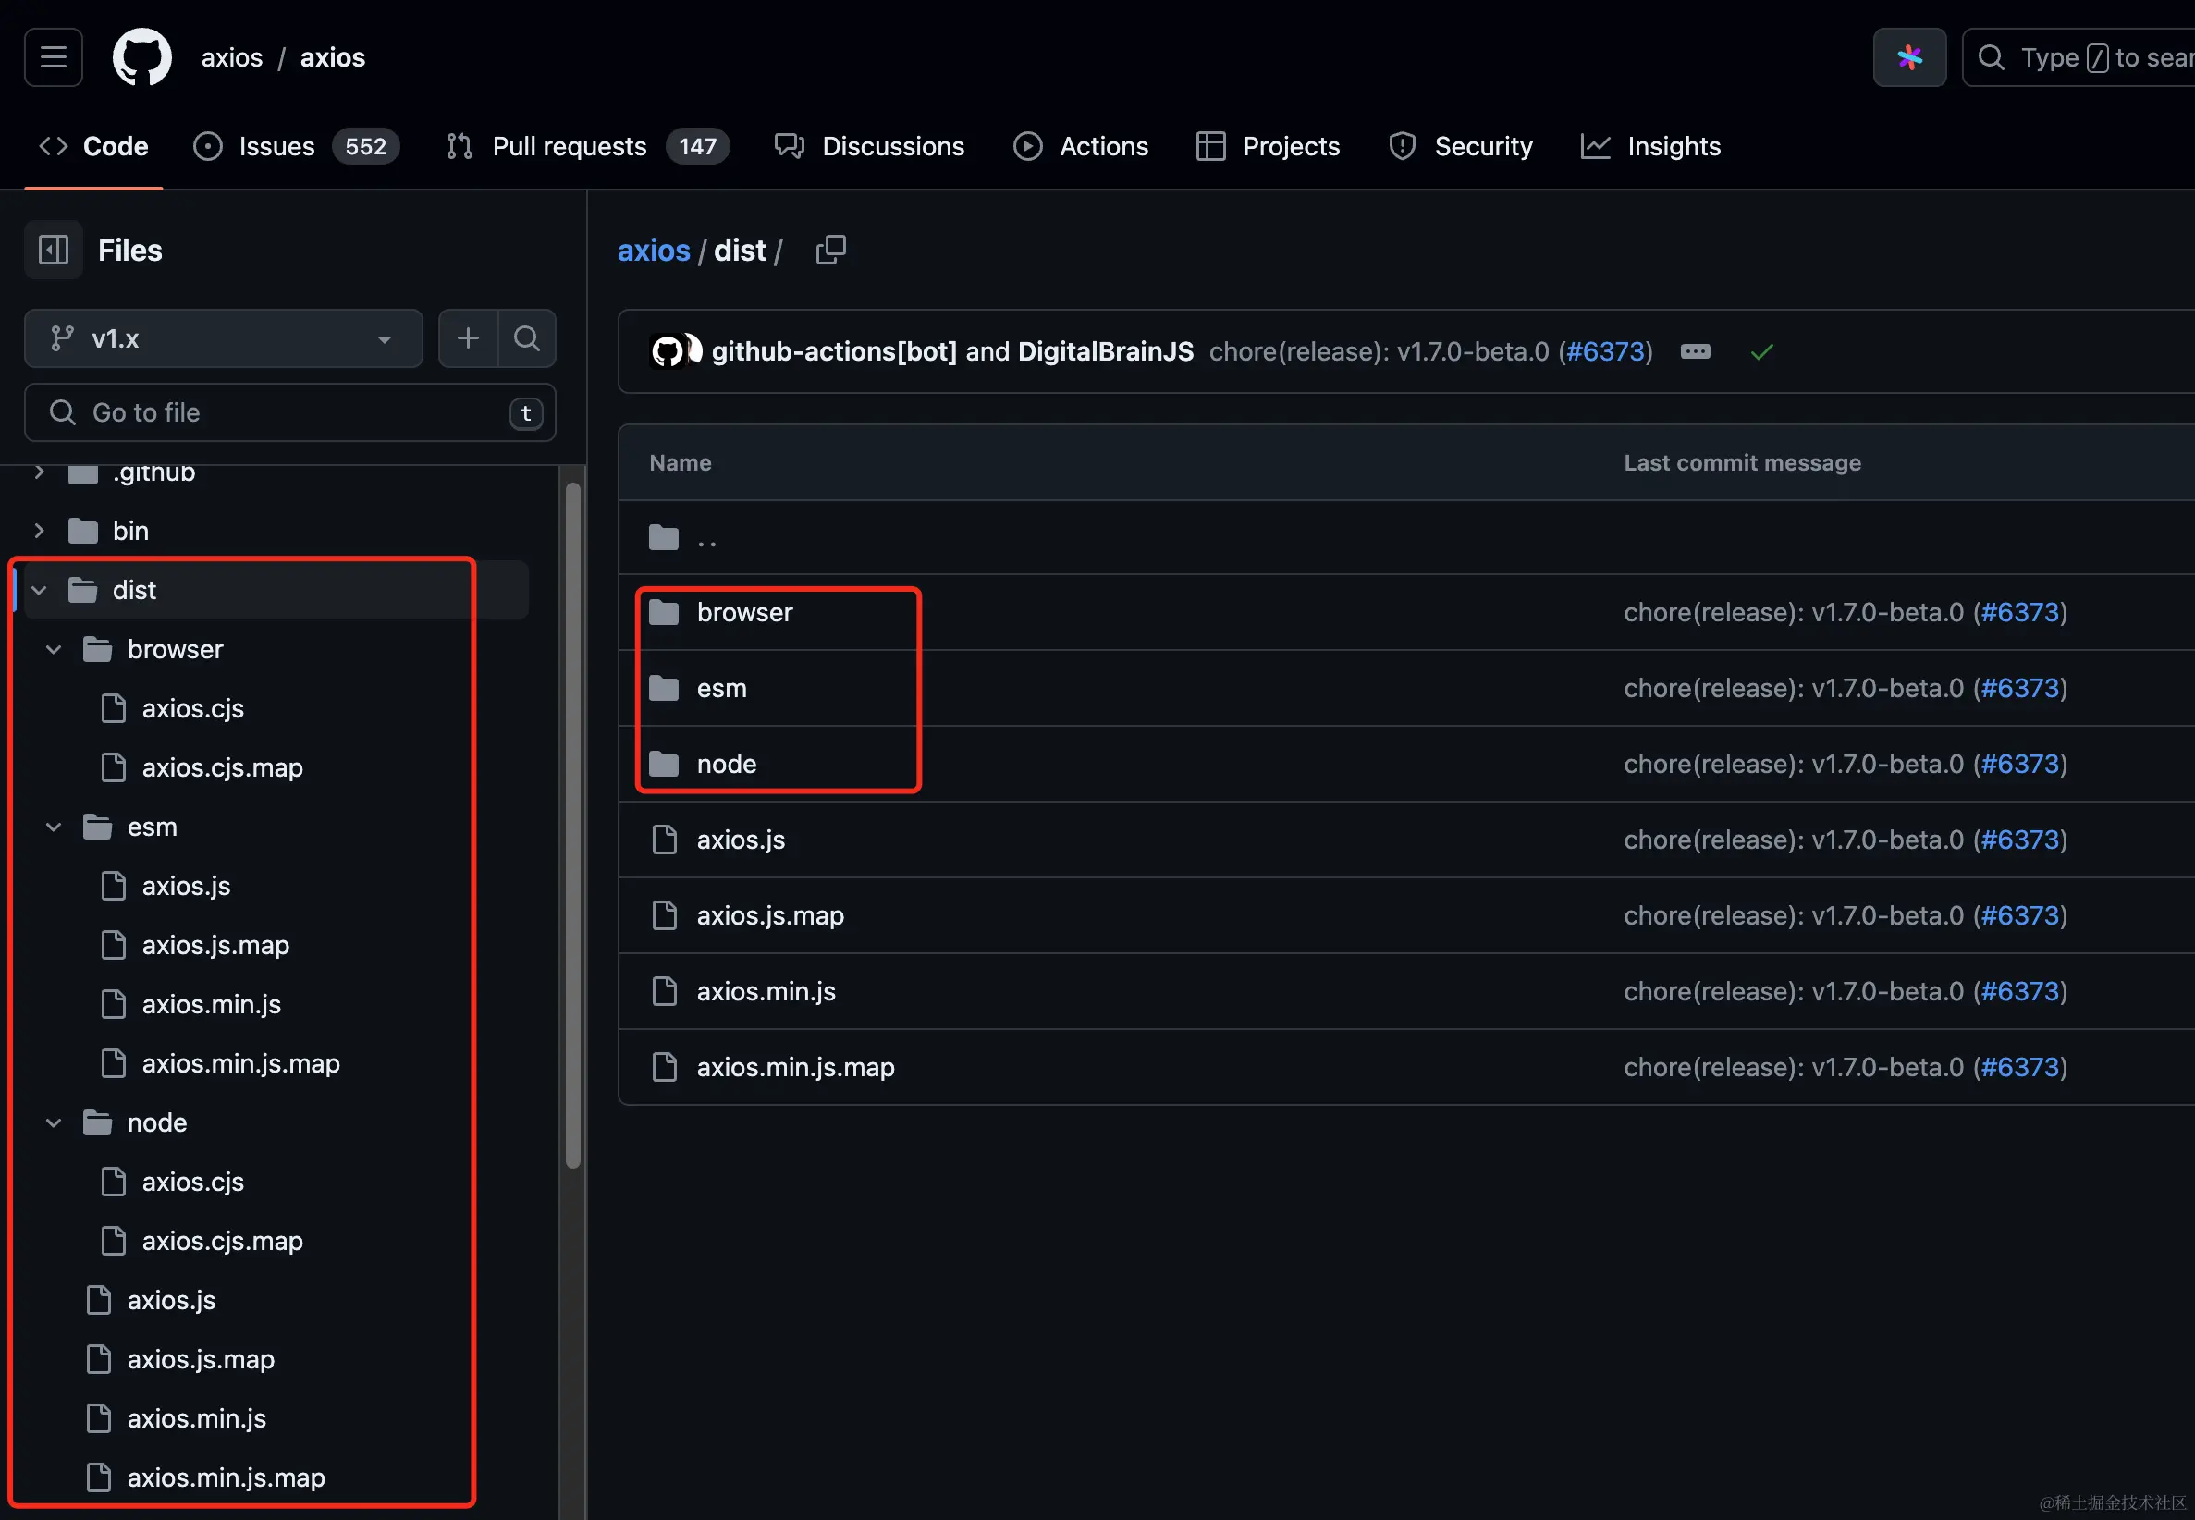This screenshot has height=1520, width=2195.
Task: Collapse the node folder chevron in the tree
Action: (x=55, y=1122)
